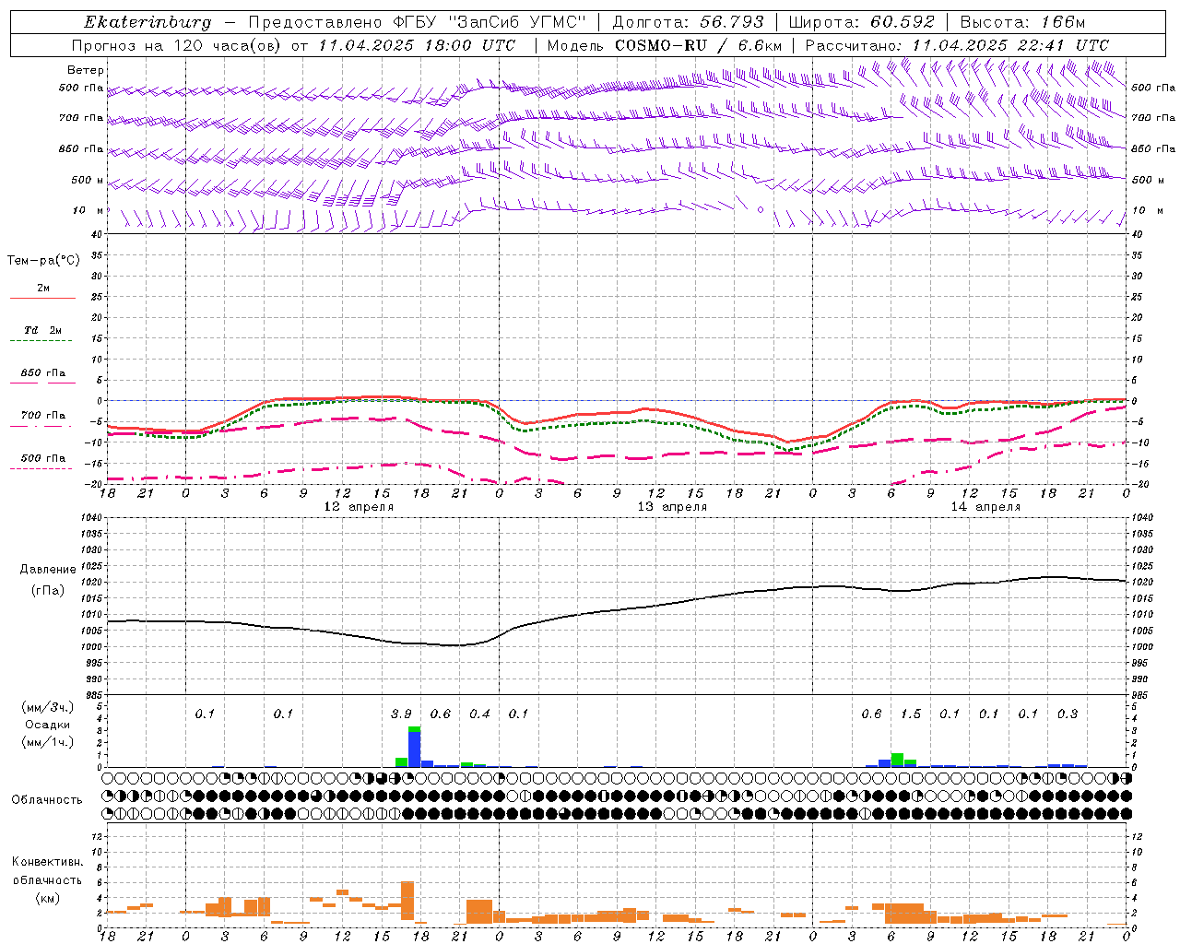Click the 3.9 precipitation value
Viewport: 1180px width, 944px height.
(x=401, y=714)
